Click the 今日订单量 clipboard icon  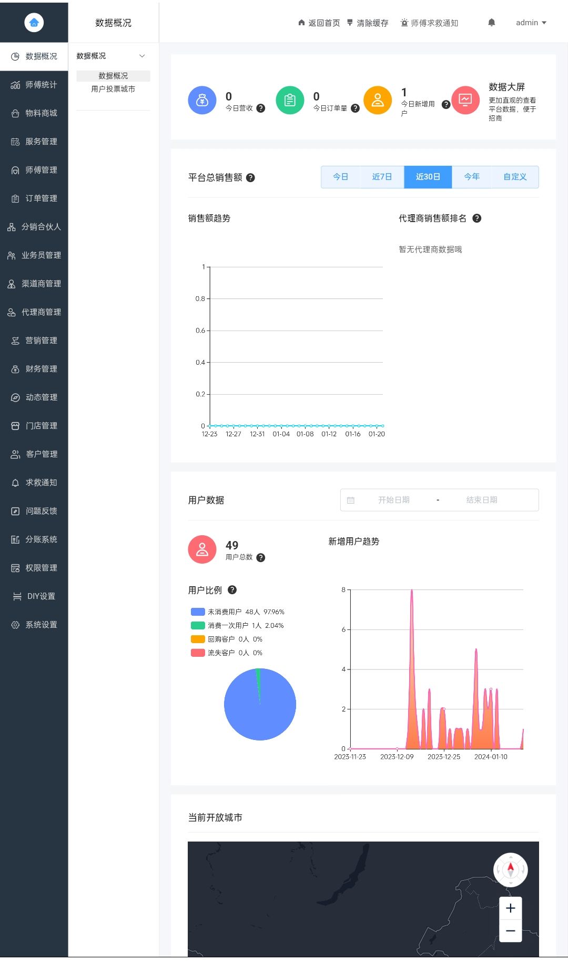[x=290, y=100]
